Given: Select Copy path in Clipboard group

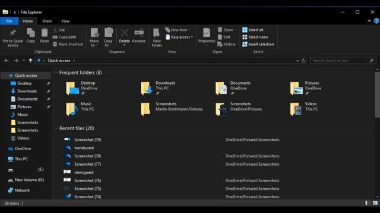Looking at the screenshot, I should [x=65, y=37].
